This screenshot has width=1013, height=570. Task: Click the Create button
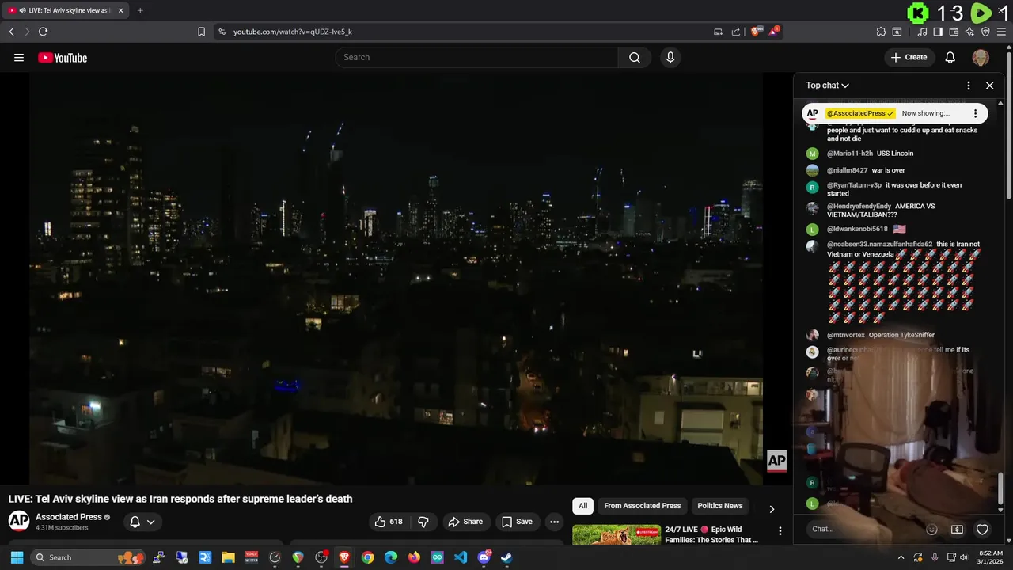pos(909,57)
